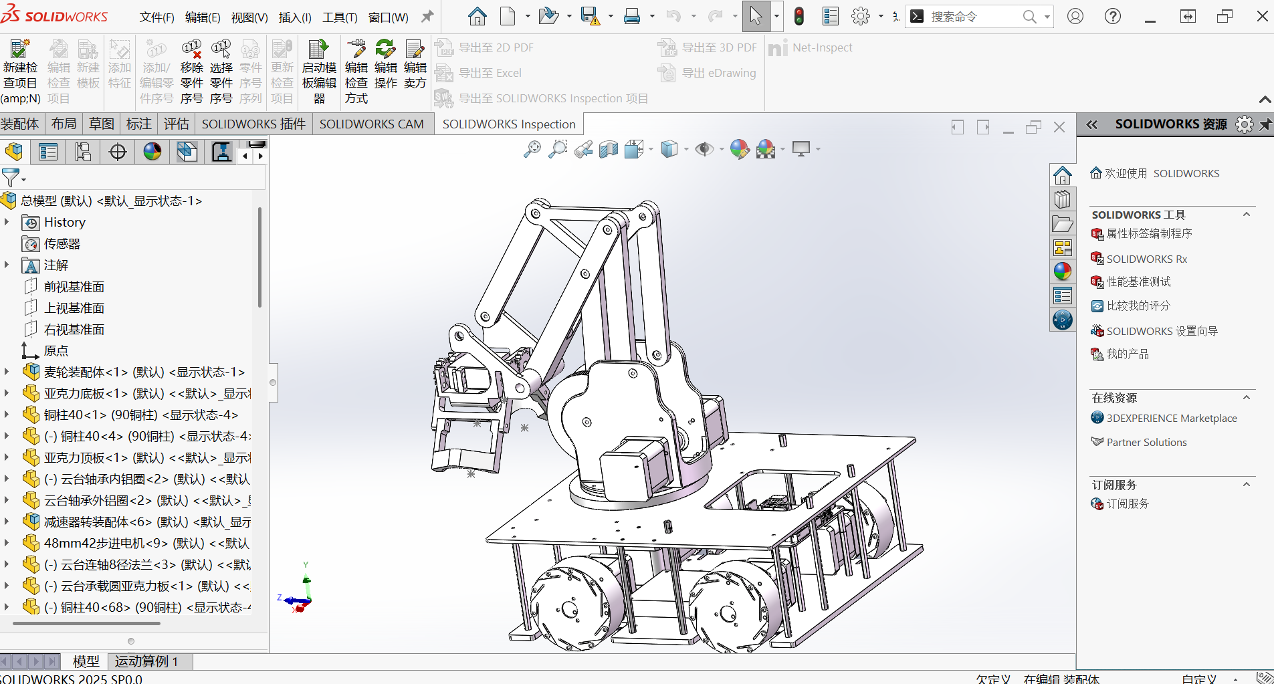Expand the History tree node
This screenshot has height=684, width=1274.
click(7, 222)
